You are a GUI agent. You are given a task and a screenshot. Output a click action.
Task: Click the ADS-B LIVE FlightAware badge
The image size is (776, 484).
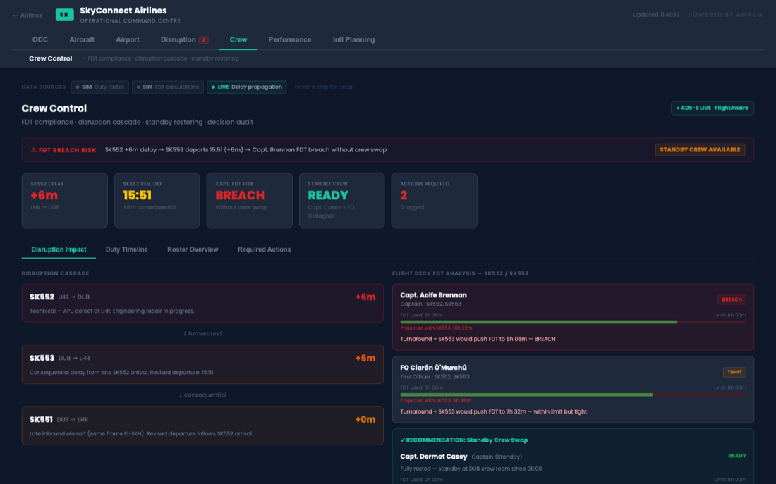pyautogui.click(x=713, y=108)
